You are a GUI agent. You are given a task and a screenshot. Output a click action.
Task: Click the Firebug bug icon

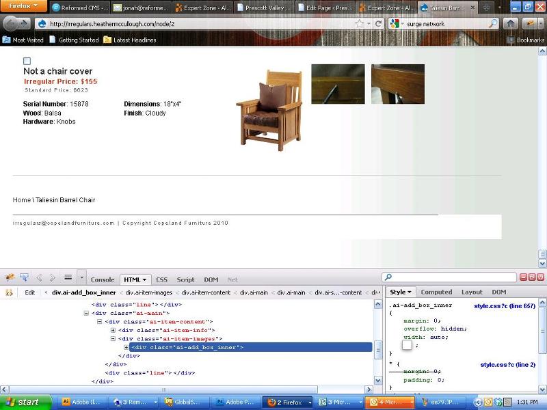click(10, 277)
